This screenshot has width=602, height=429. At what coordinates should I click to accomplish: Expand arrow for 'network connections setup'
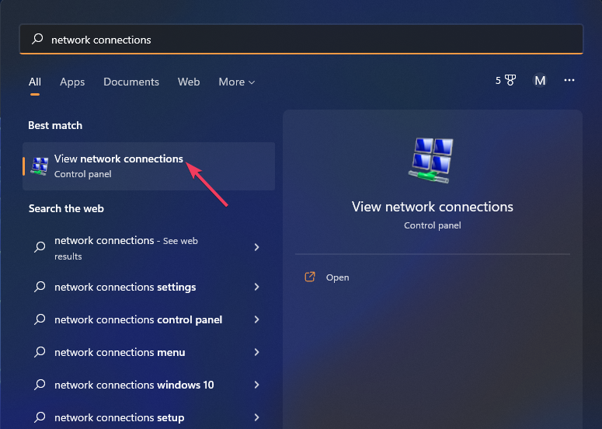click(257, 417)
